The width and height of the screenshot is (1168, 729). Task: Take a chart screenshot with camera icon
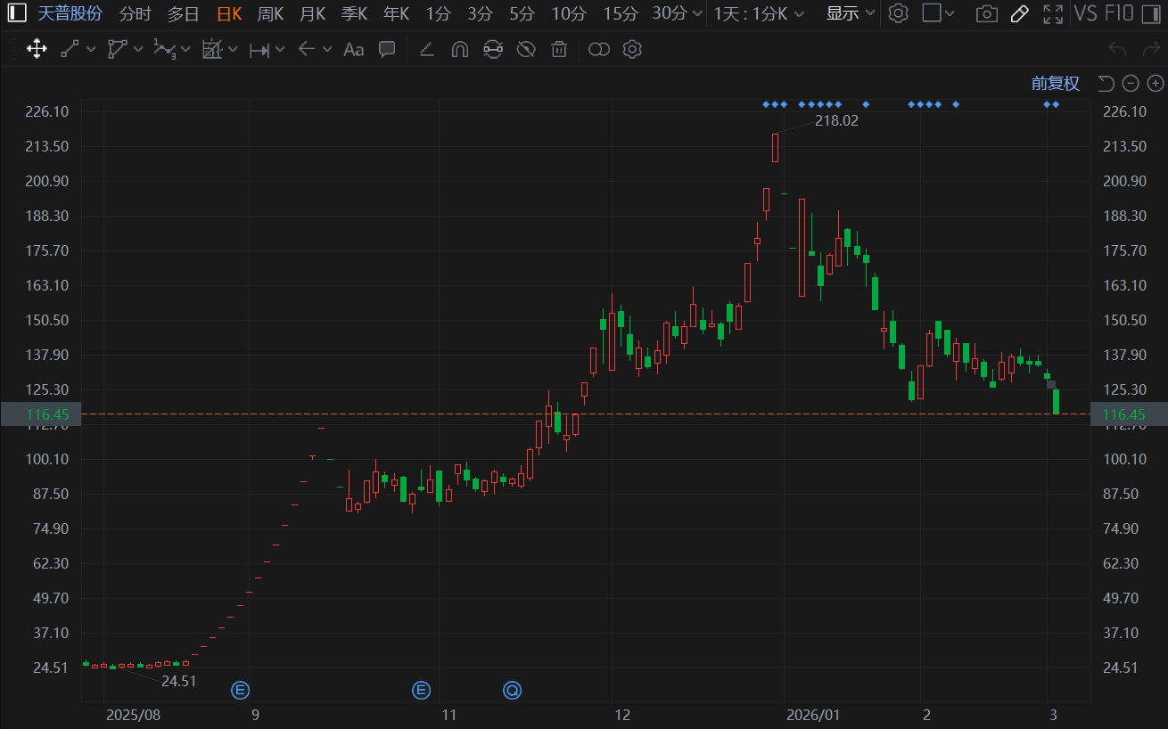(x=986, y=13)
